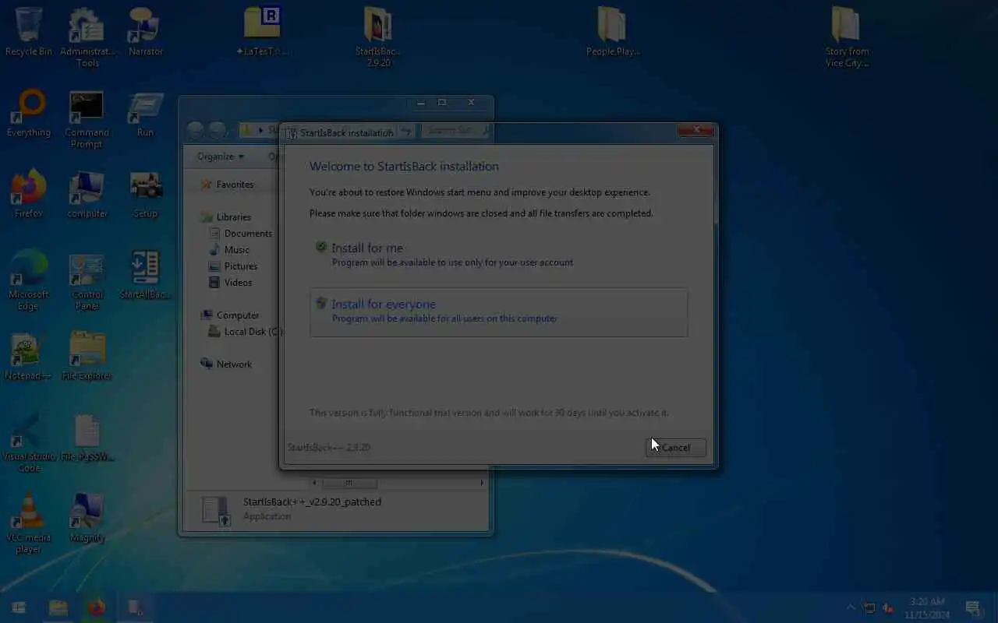
Task: Launch the Narrator desktop shortcut
Action: click(145, 31)
